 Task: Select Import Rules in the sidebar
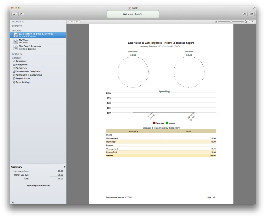[22, 79]
